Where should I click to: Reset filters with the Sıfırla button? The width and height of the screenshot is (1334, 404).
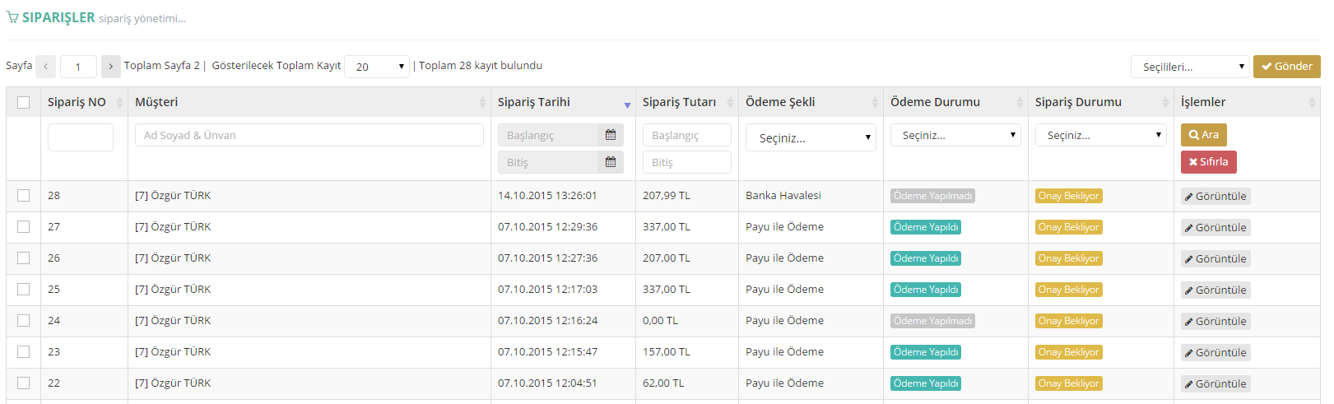[x=1208, y=162]
